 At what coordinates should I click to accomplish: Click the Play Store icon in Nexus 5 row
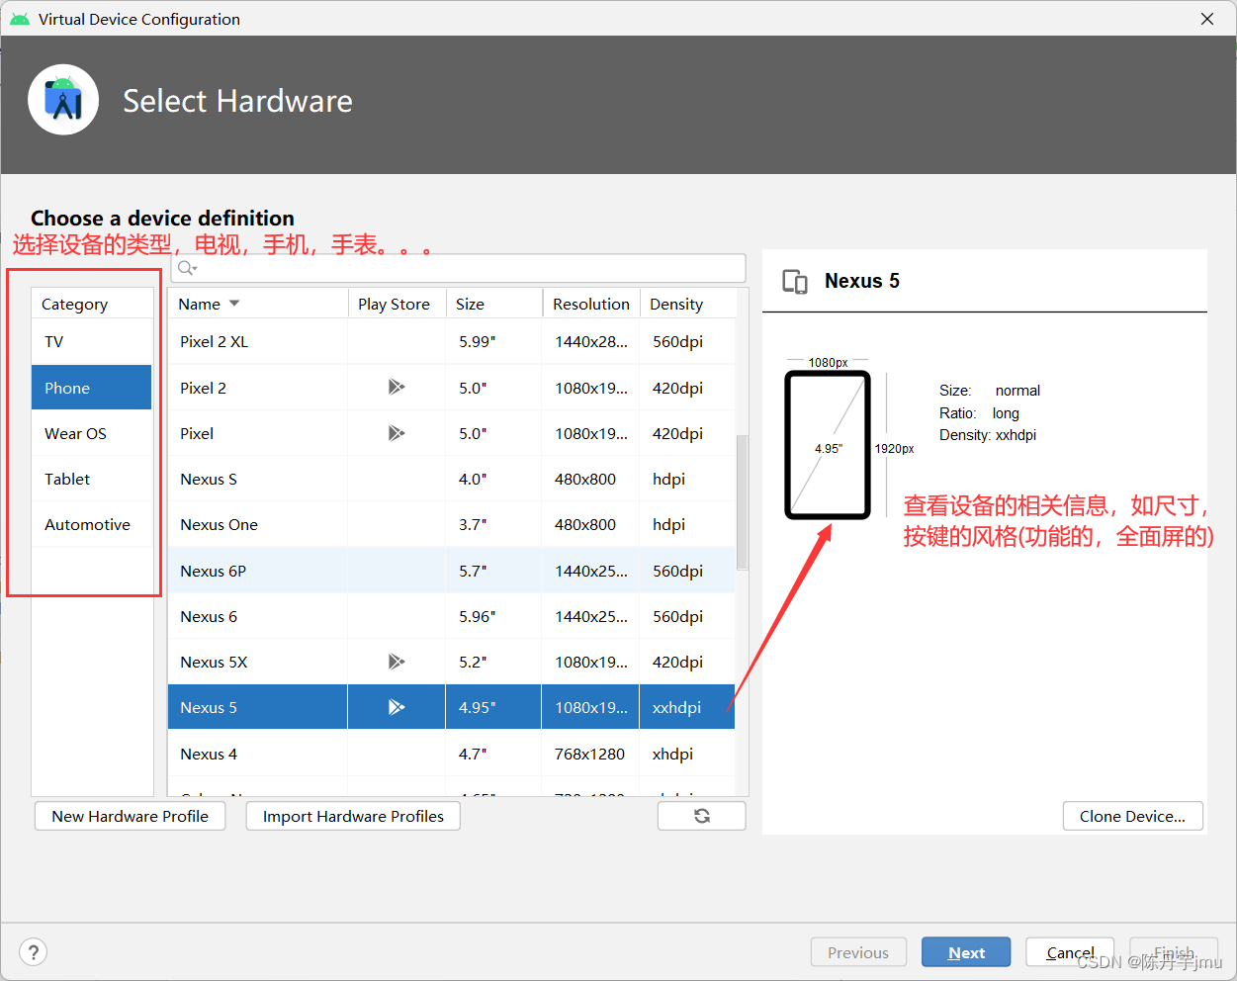[x=397, y=707]
